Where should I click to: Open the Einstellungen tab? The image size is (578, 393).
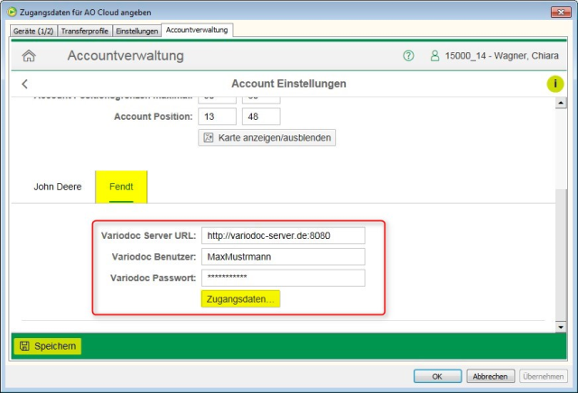pyautogui.click(x=137, y=31)
